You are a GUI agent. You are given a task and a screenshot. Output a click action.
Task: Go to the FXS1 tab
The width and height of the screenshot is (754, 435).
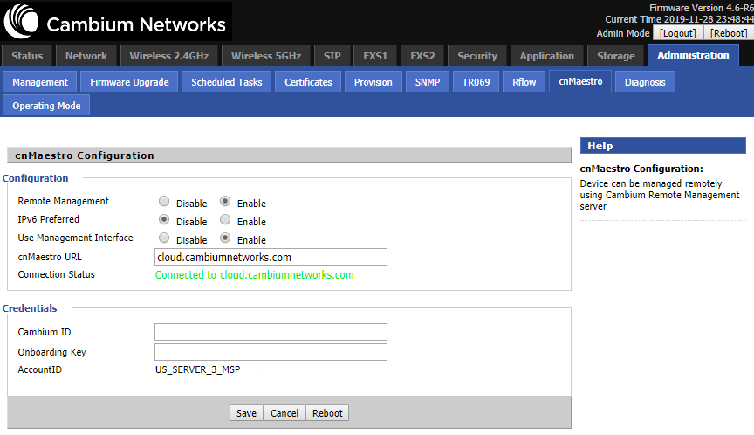click(375, 56)
